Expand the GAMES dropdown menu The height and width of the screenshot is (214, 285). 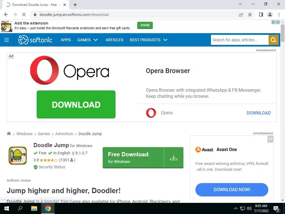tap(88, 40)
